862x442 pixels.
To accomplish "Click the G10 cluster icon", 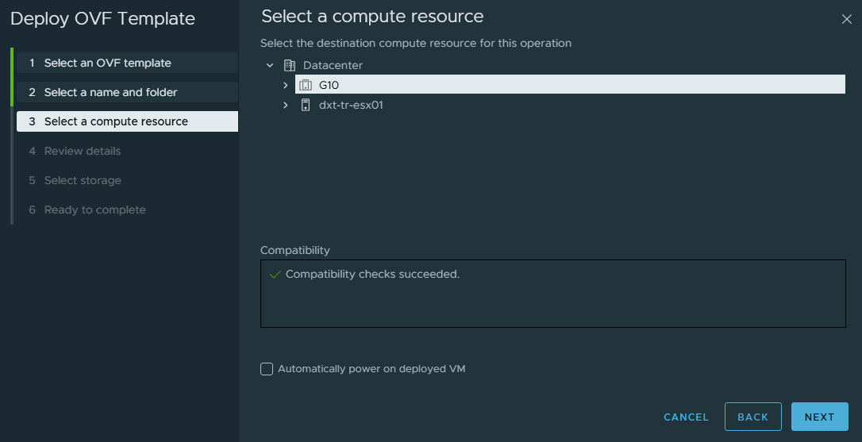I will click(x=306, y=85).
